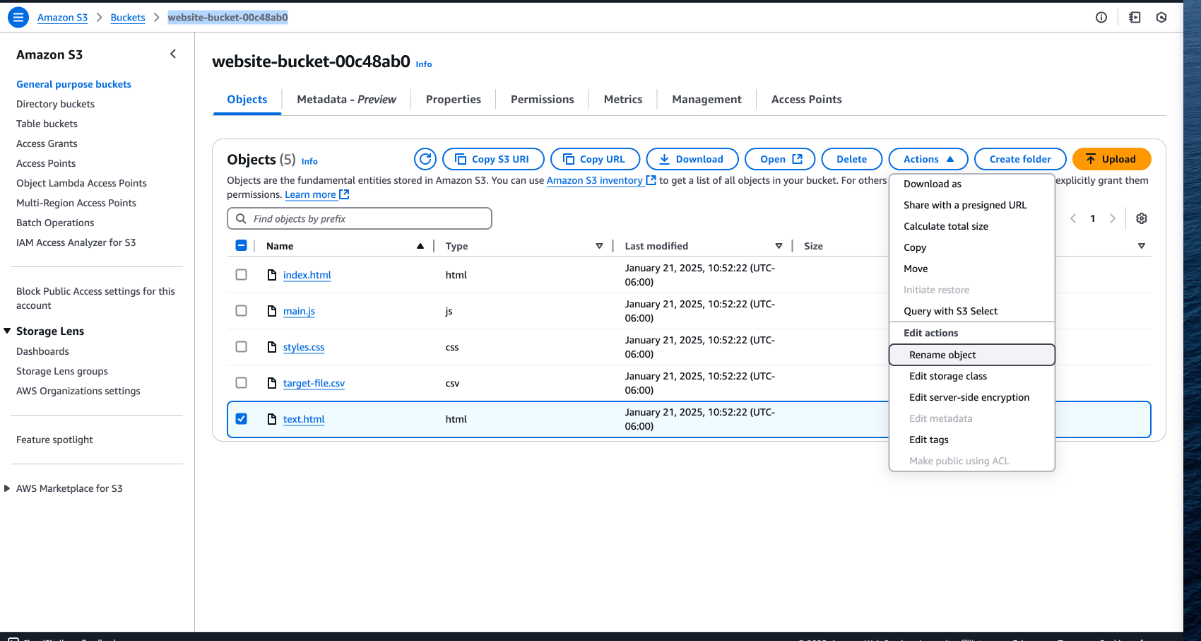Click the file icon next to main.js

pyautogui.click(x=272, y=311)
